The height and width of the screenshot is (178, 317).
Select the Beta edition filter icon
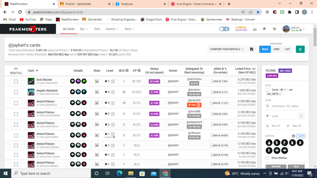[x=277, y=143]
